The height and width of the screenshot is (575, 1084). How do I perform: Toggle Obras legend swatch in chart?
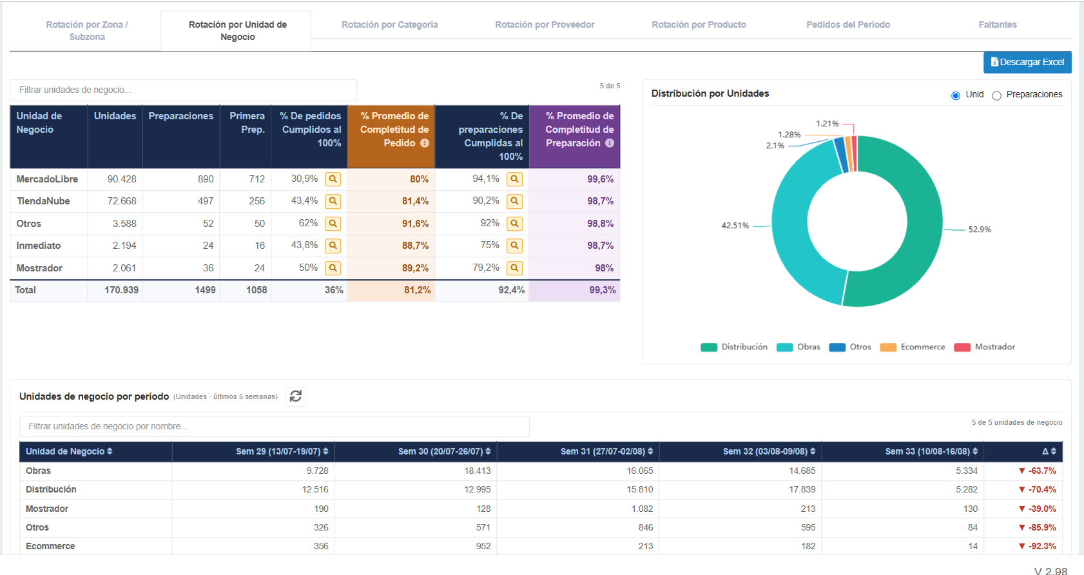[x=785, y=347]
